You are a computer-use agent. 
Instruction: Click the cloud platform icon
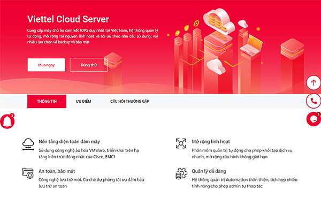click(28, 144)
